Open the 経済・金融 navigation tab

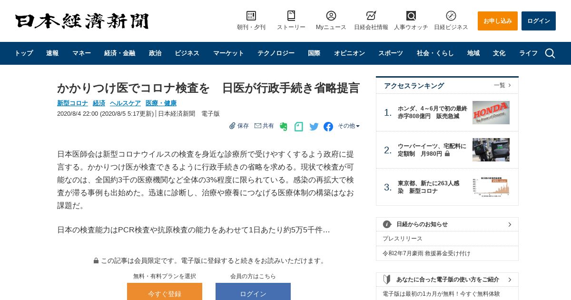click(x=120, y=53)
